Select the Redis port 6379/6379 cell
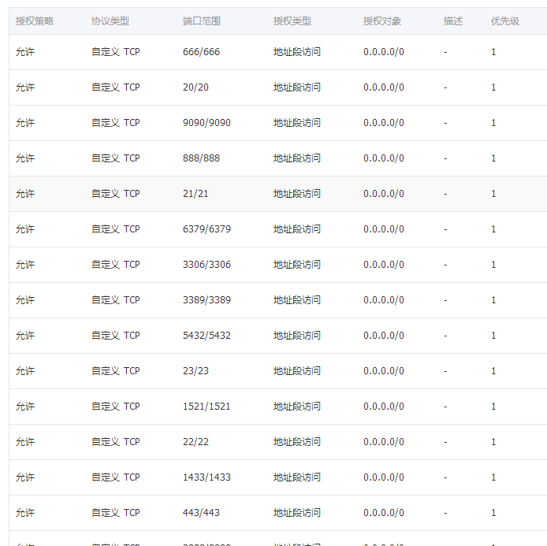Image resolution: width=547 pixels, height=546 pixels. 207,229
